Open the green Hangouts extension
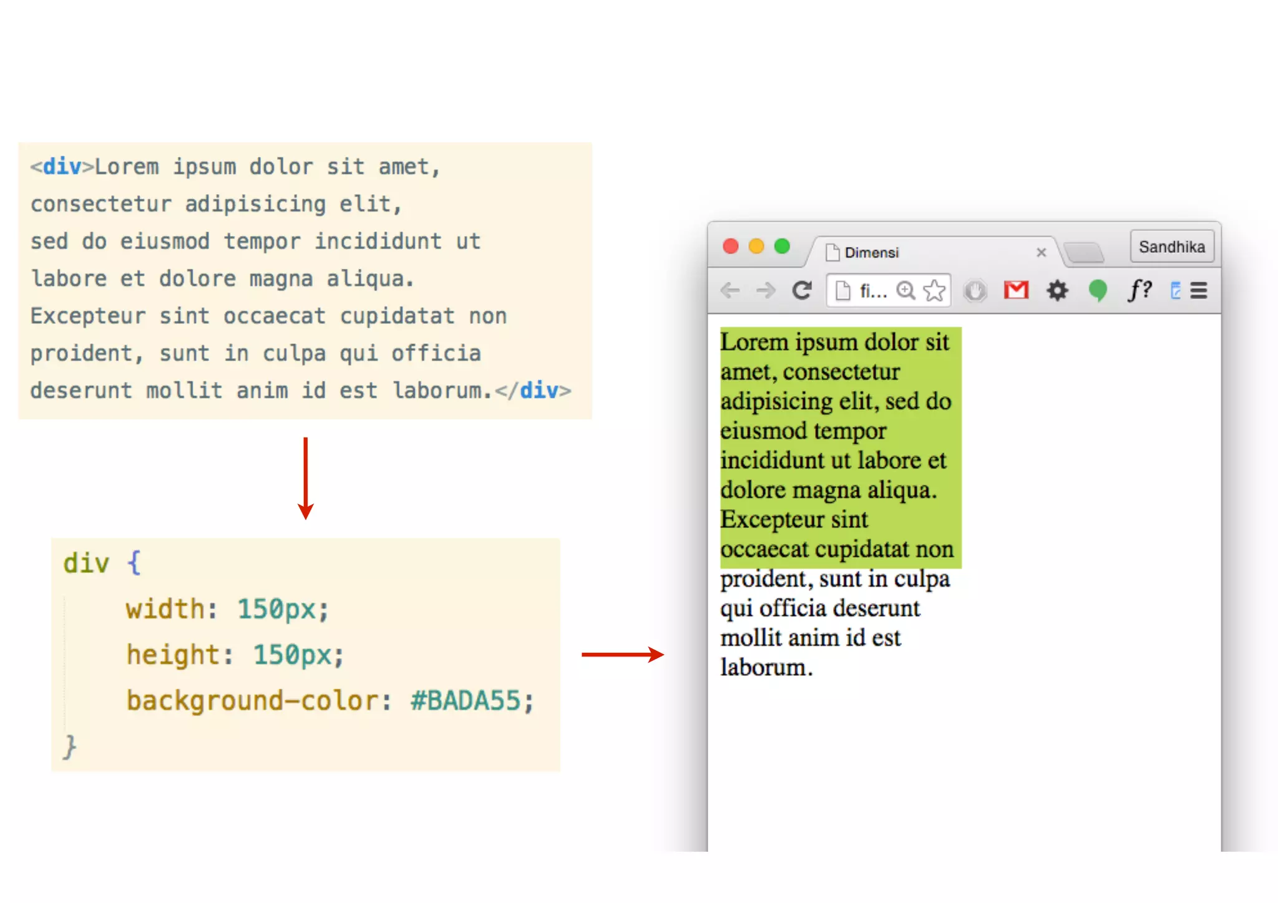 click(x=1098, y=290)
